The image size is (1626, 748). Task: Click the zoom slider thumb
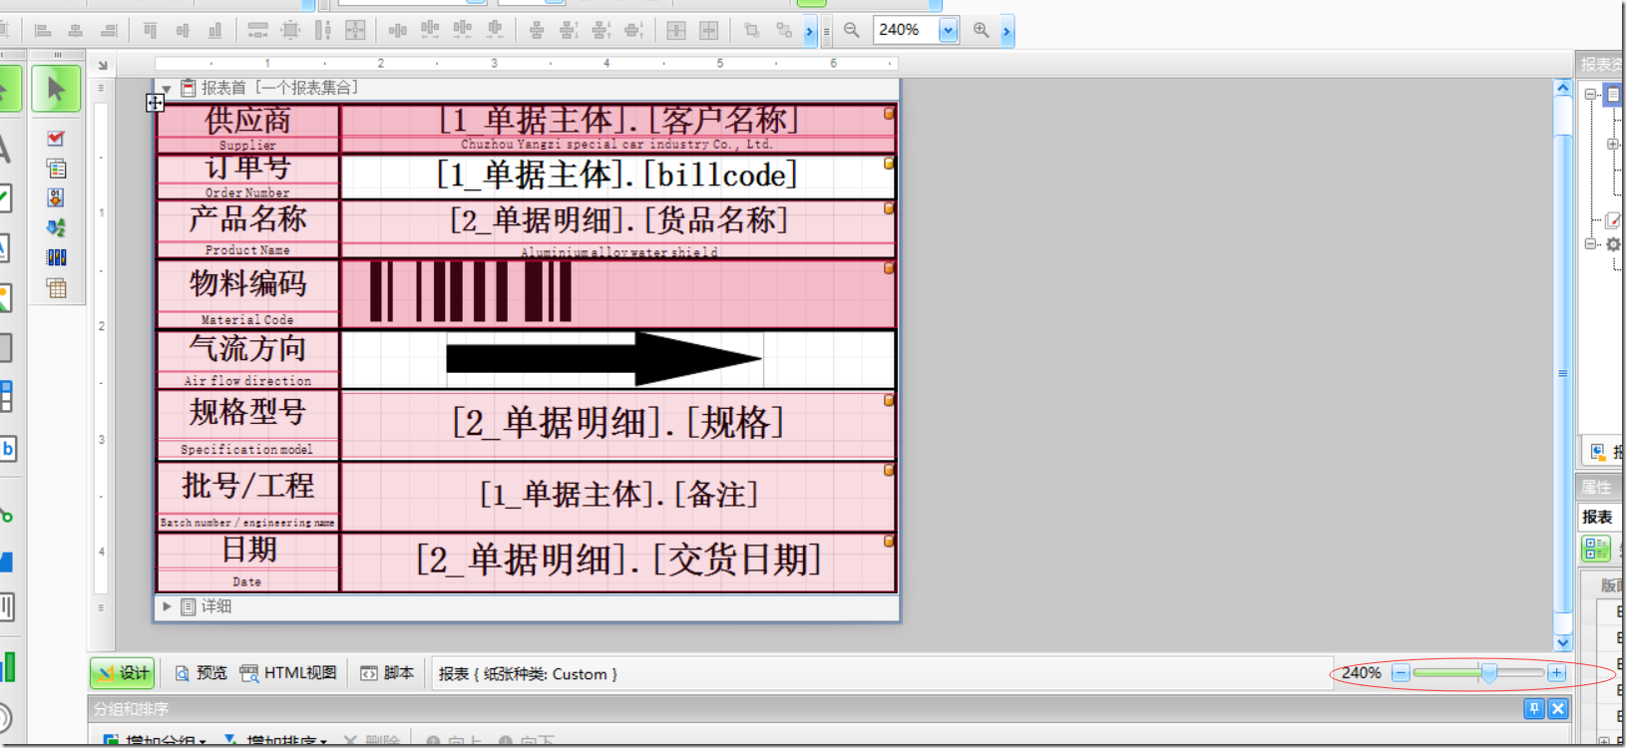click(1489, 673)
